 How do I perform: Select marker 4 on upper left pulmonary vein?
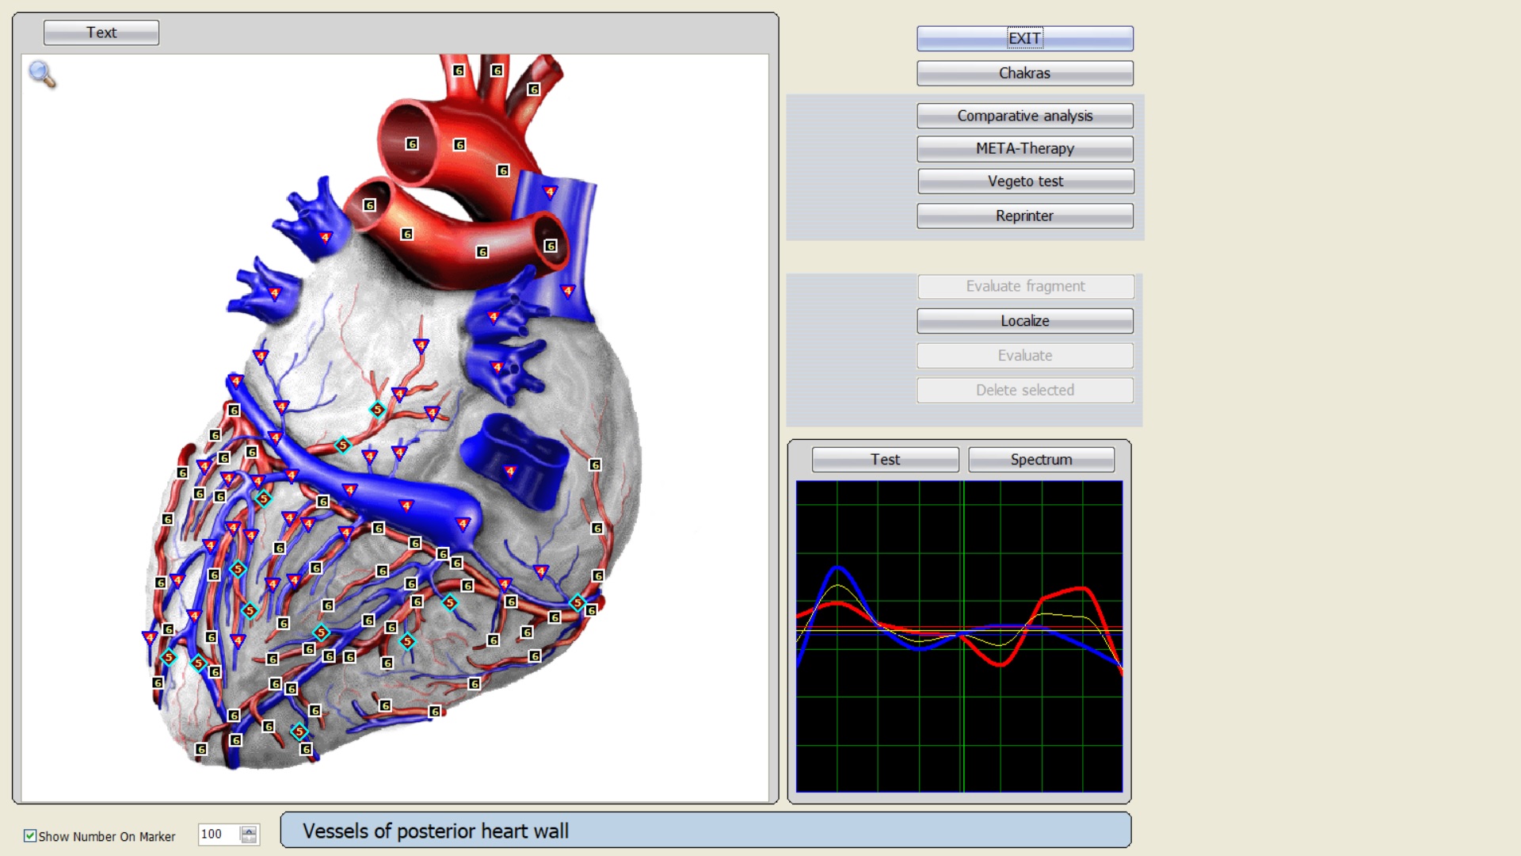pyautogui.click(x=326, y=237)
